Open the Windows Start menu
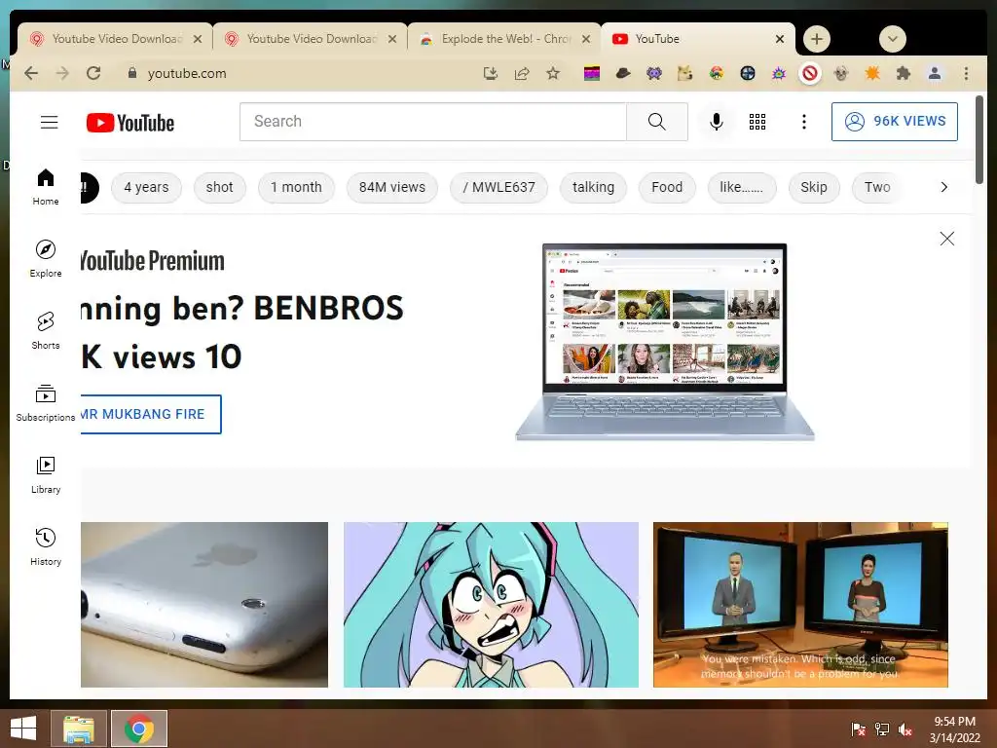997x748 pixels. pyautogui.click(x=23, y=729)
